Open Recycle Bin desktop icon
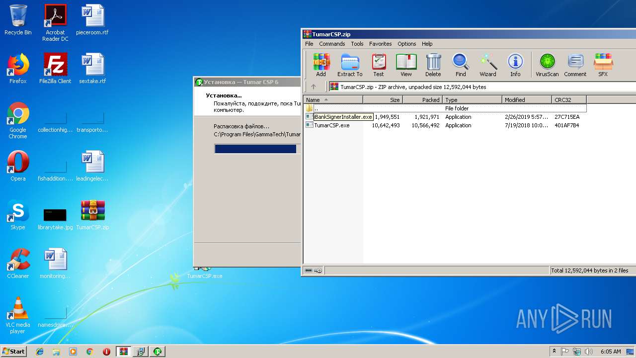 point(18,20)
